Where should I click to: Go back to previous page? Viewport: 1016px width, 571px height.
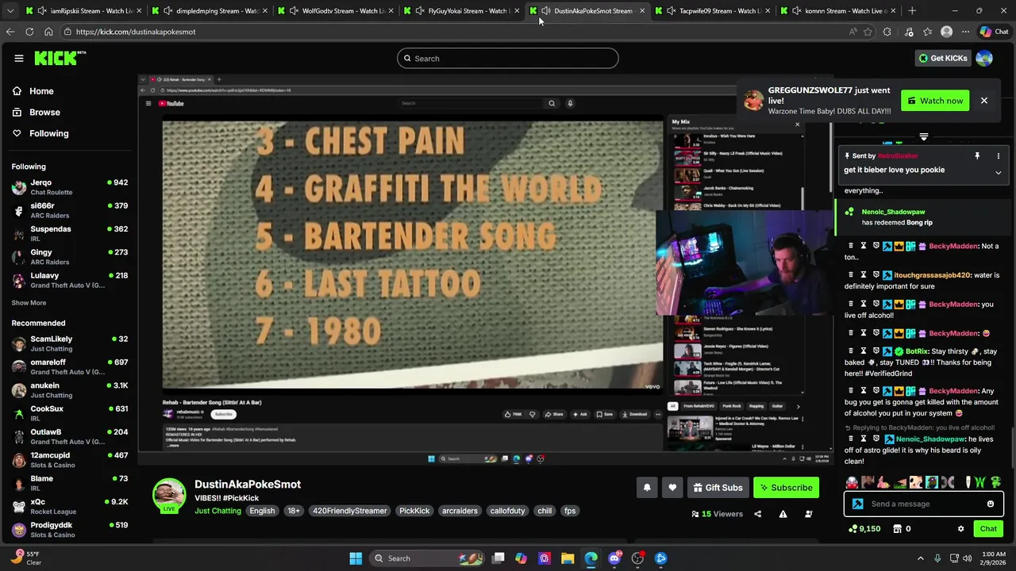point(10,32)
